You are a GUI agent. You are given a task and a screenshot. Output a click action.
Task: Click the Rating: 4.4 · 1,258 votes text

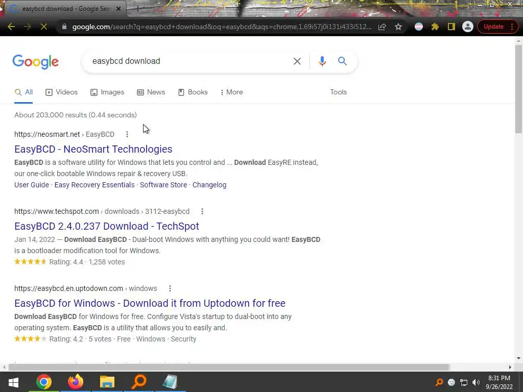(87, 262)
